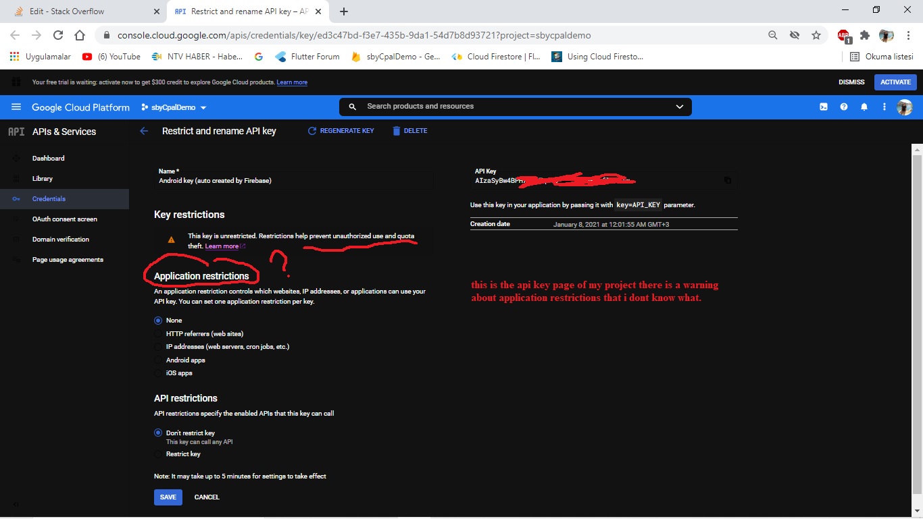This screenshot has height=521, width=923.
Task: Open the YouTube bookmark
Action: pos(111,57)
